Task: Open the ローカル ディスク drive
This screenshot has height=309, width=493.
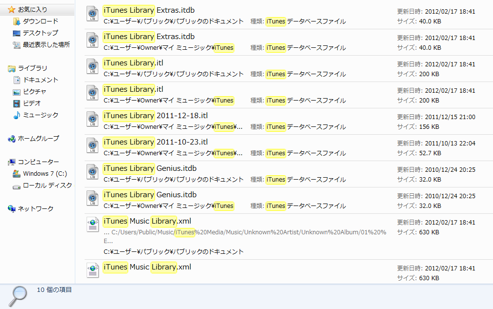Action: pyautogui.click(x=43, y=185)
